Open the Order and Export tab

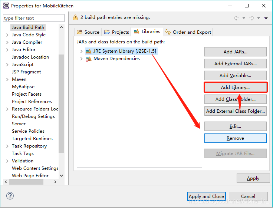click(x=188, y=32)
